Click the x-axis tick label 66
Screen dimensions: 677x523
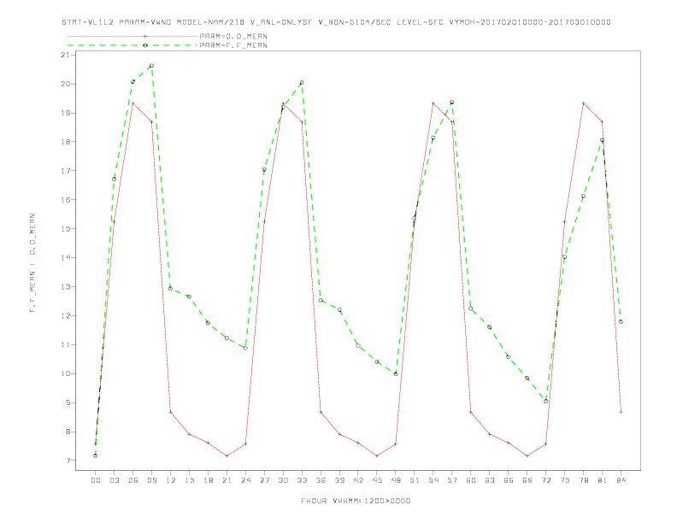click(509, 480)
